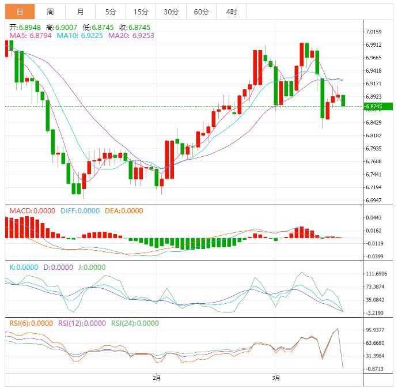Click the 6.7935 price axis label

pos(373,148)
